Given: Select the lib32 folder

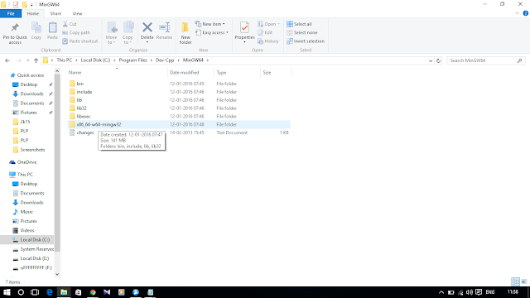Looking at the screenshot, I should [x=81, y=108].
